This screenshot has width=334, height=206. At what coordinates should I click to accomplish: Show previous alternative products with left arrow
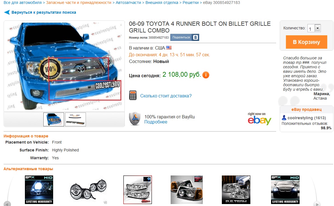point(7,204)
